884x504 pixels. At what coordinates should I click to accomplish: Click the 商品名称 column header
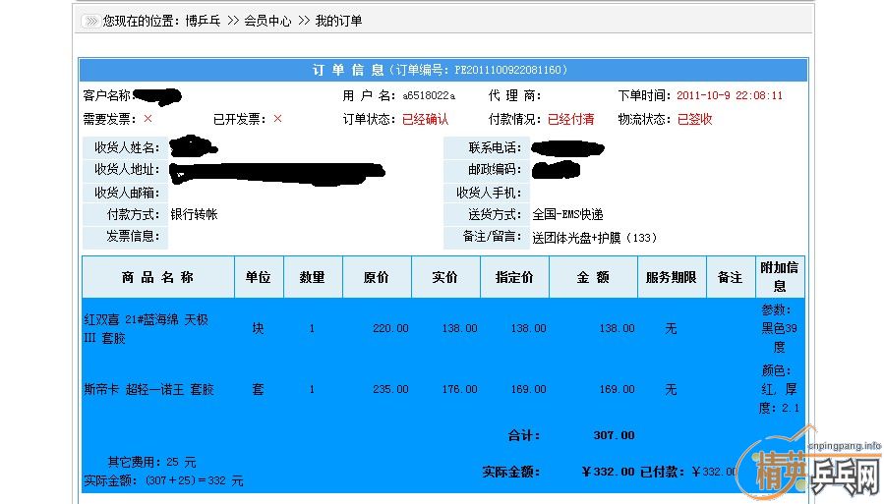pos(158,277)
